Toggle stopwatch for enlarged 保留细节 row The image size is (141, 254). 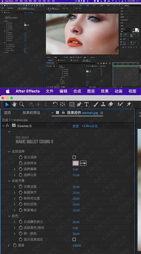click(21, 193)
